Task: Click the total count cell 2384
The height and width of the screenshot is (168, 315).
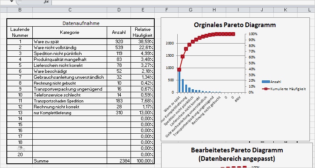Action: (119, 161)
